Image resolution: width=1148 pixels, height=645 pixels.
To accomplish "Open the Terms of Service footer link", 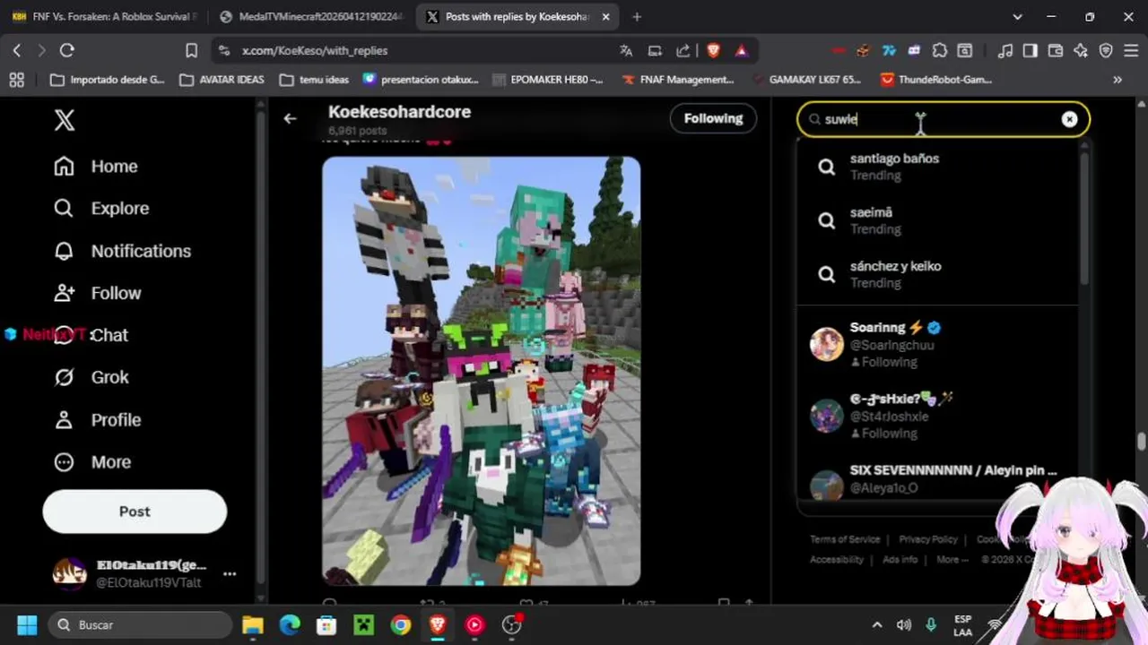I will [x=845, y=539].
